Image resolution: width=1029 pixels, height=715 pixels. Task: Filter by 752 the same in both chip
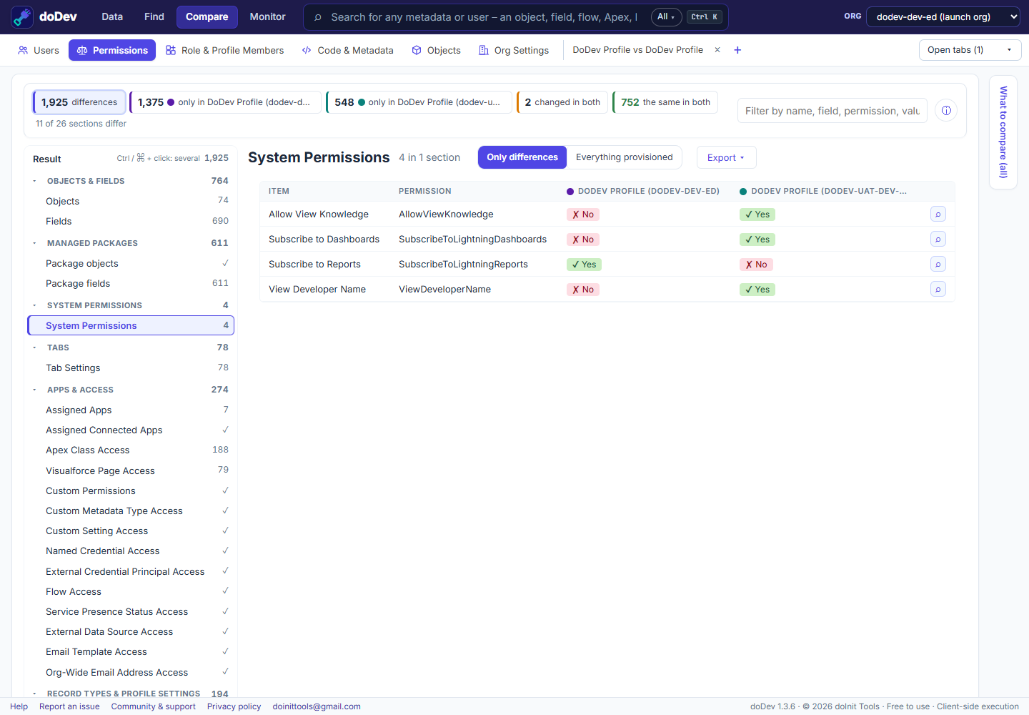pyautogui.click(x=665, y=102)
